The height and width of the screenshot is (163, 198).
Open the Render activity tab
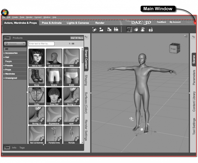tap(100, 23)
